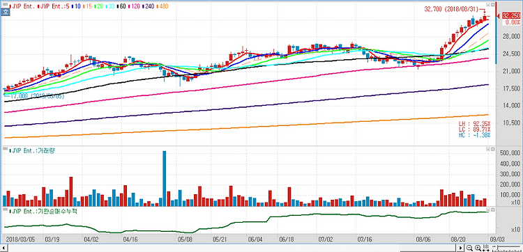Screen dimensions: 523x252
Task: Click the 'JVP Ent.:기관순매수누적' indicator label
Action: click(x=43, y=211)
